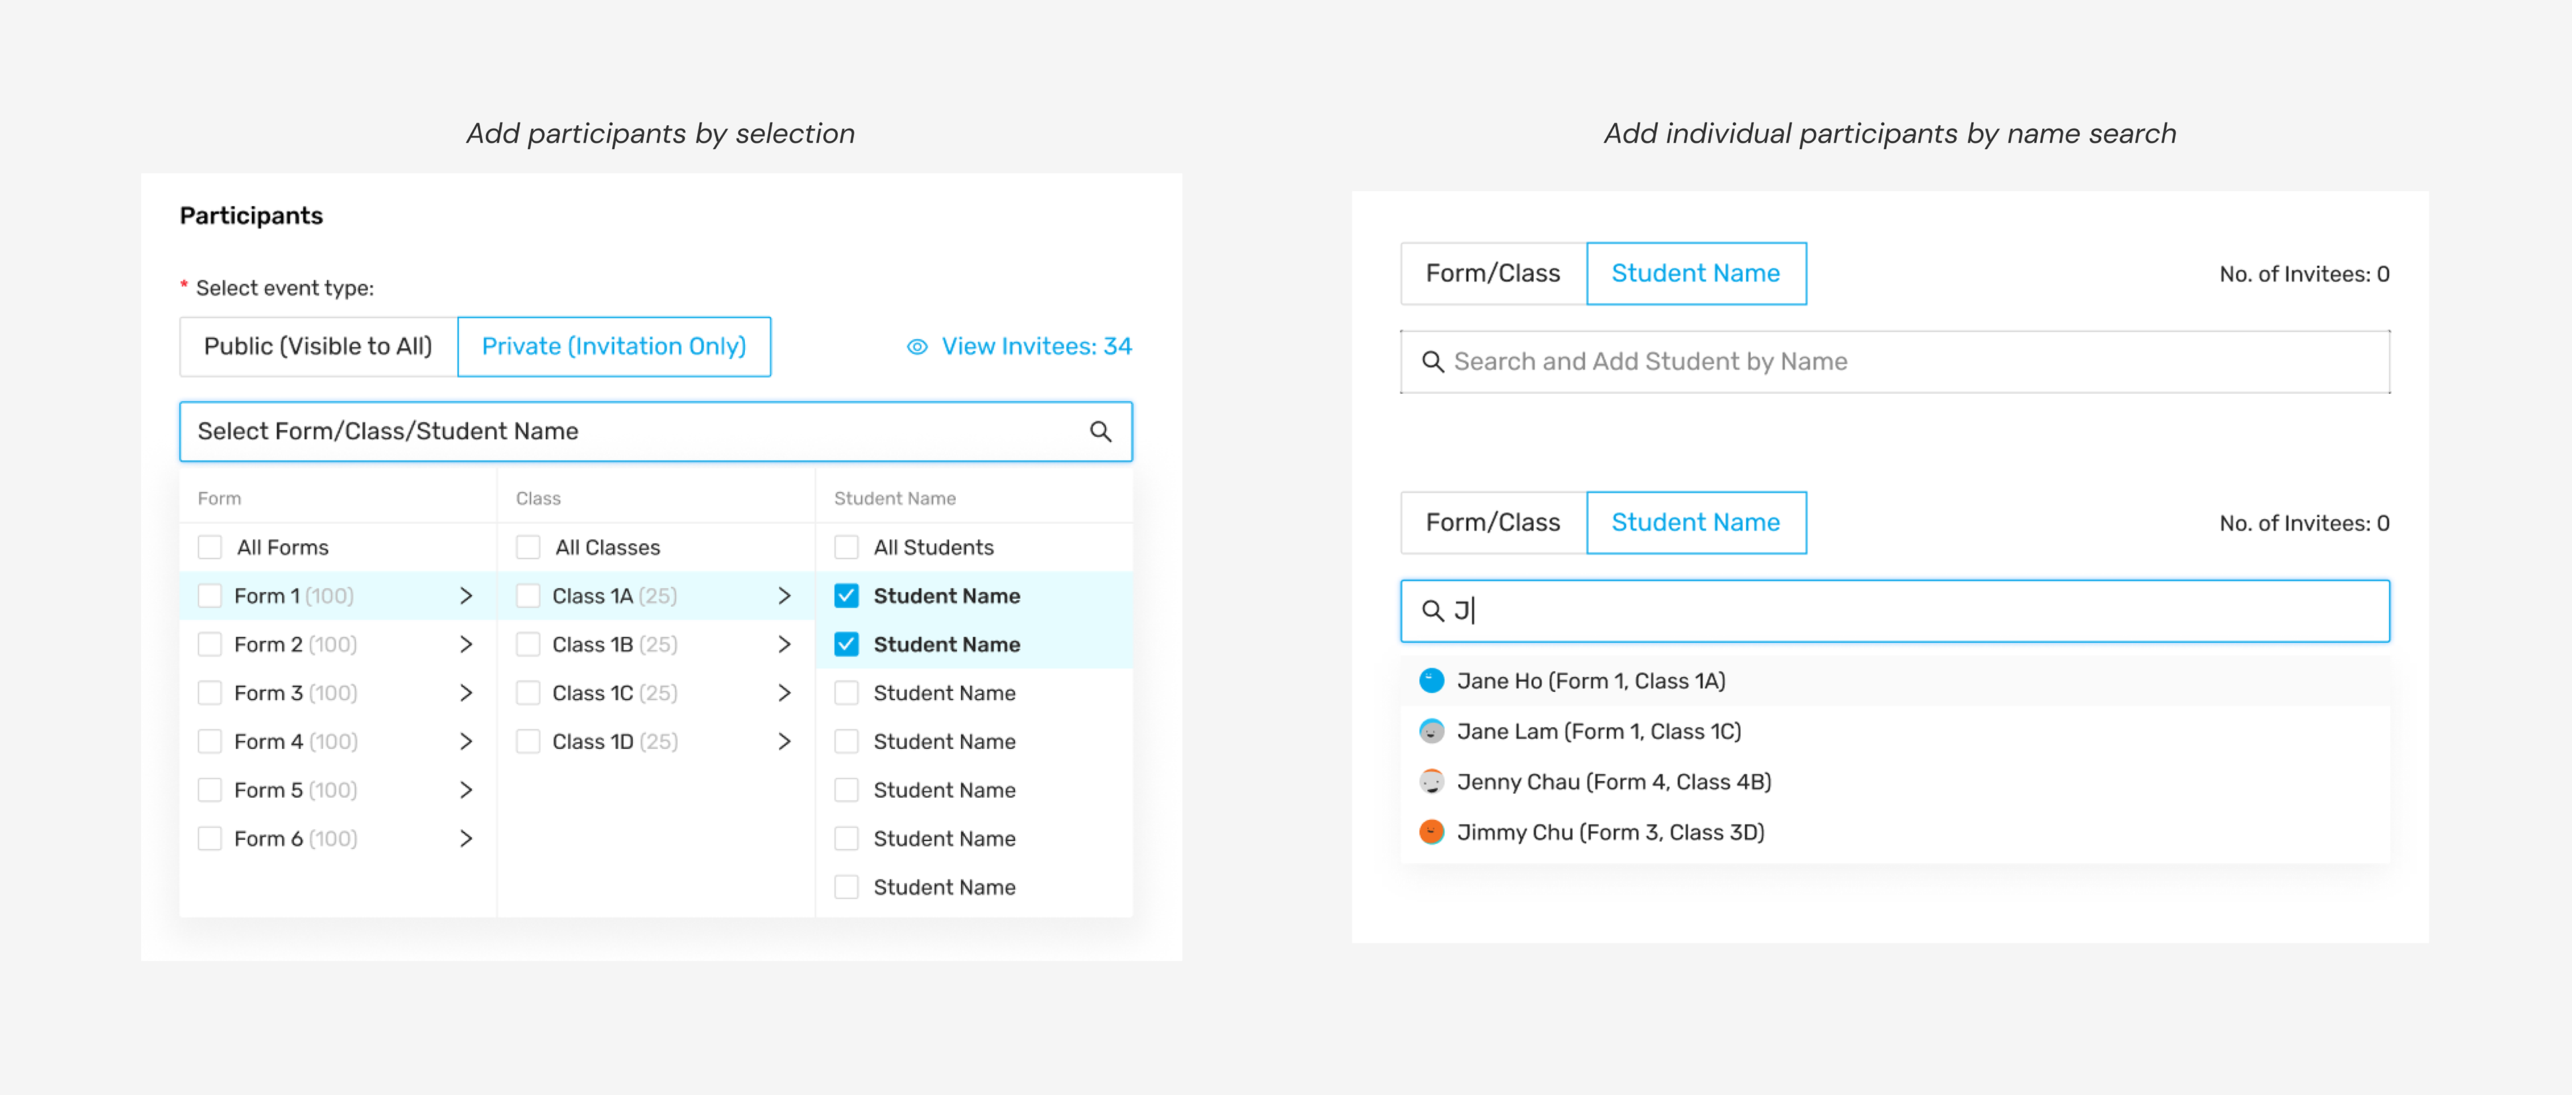Uncheck the second checked Student Name
Screen dimensions: 2572x1095
point(847,644)
